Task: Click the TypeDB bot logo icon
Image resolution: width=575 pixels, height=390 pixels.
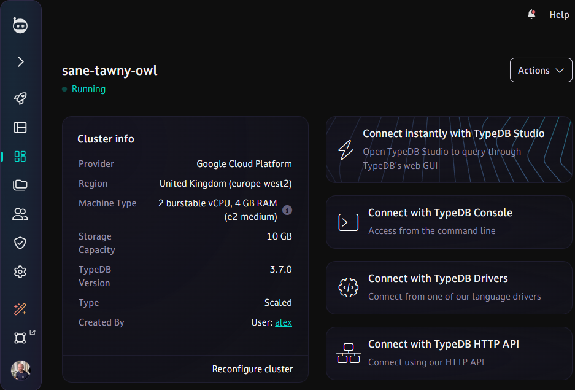Action: (x=20, y=26)
